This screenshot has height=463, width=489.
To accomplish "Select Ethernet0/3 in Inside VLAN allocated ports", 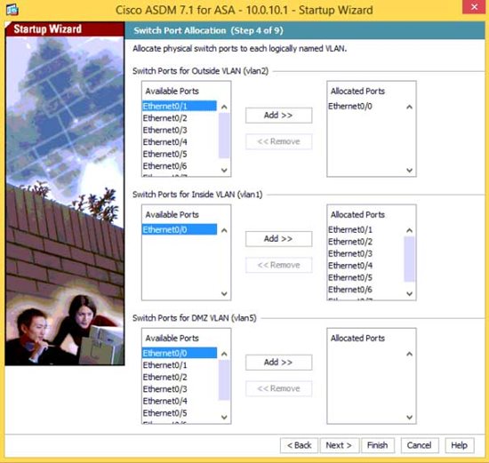I will pos(365,253).
